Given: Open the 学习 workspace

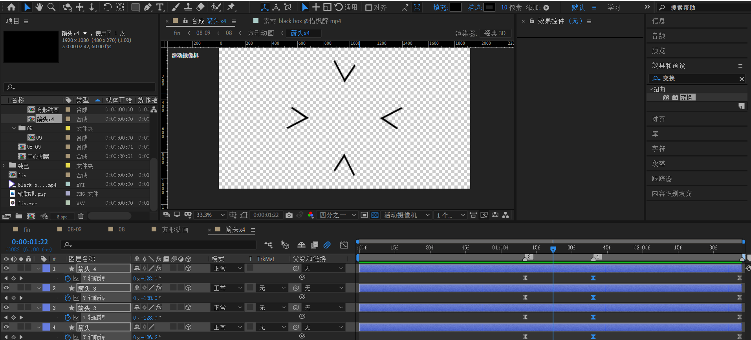Looking at the screenshot, I should click(x=614, y=7).
